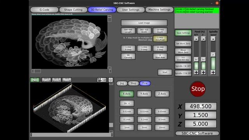Click Set Work Zero
The height and width of the screenshot is (140, 249).
(183, 44)
